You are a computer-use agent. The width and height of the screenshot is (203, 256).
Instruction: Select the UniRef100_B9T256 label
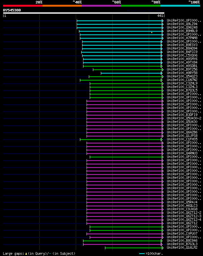tap(182, 69)
